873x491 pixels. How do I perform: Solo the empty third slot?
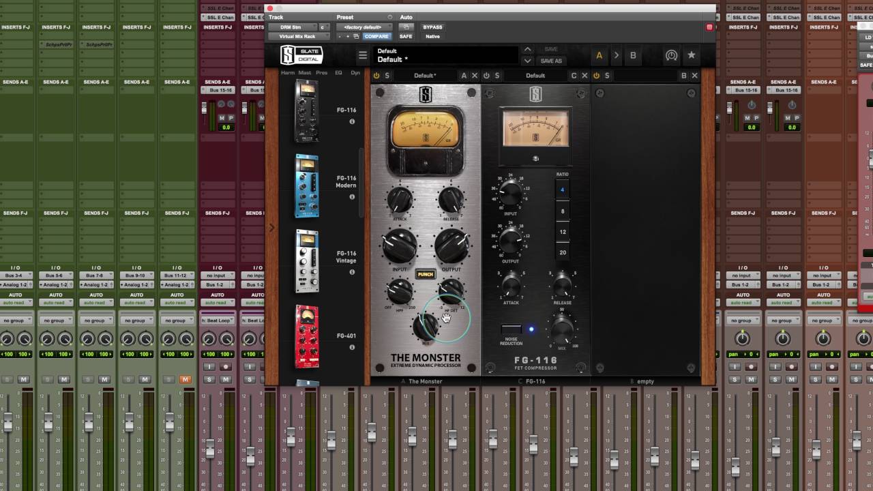pos(607,76)
